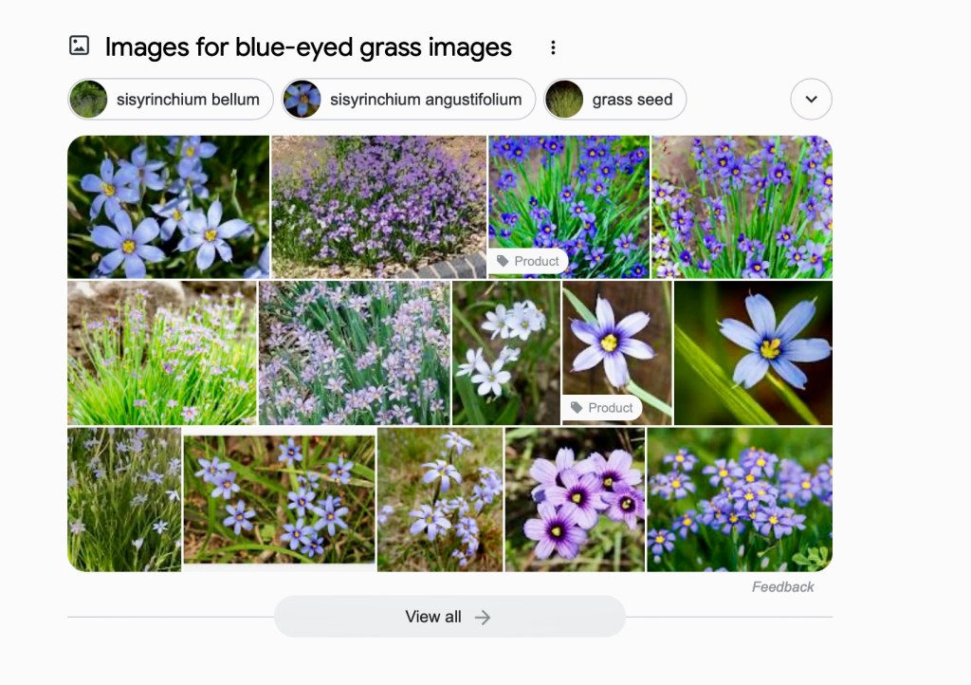Open the purple flowers with dark centers thumbnail
Image resolution: width=971 pixels, height=685 pixels.
(x=575, y=499)
